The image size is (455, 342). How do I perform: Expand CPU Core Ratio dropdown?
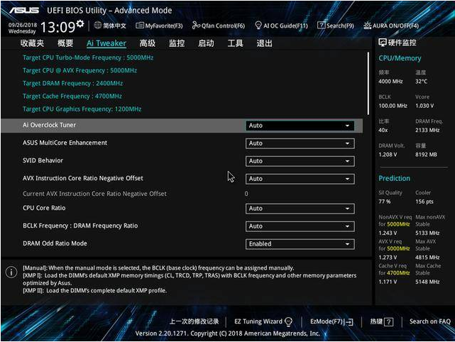pos(300,209)
